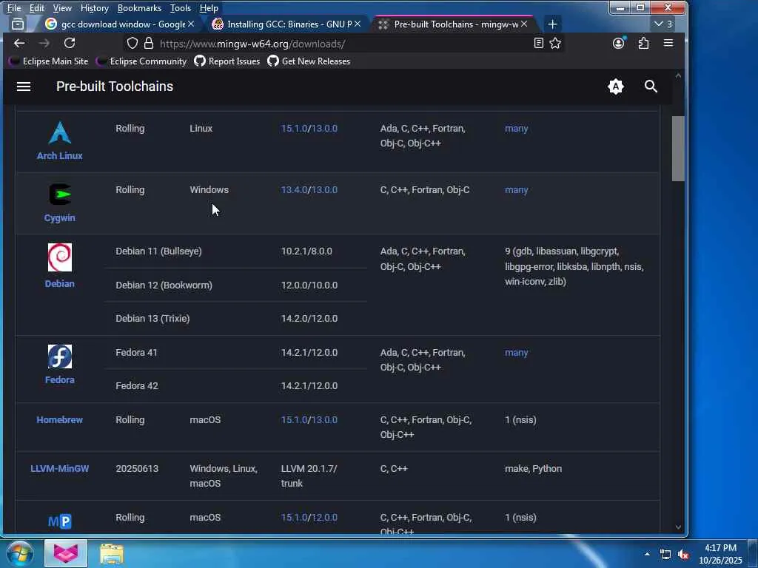Viewport: 758px width, 568px height.
Task: Click the Debian swirl logo
Action: (60, 257)
